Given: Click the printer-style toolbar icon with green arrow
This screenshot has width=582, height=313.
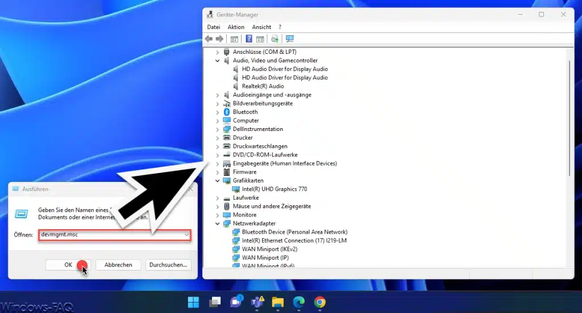Looking at the screenshot, I should point(275,39).
